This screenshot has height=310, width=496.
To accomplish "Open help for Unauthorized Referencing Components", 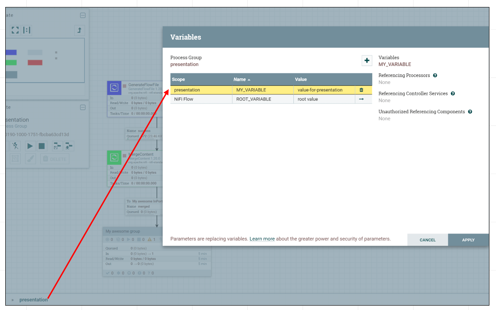I will click(470, 111).
